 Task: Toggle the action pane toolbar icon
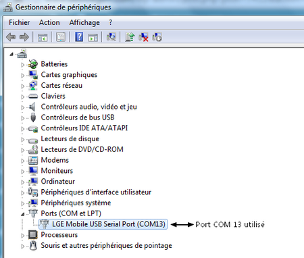tap(93, 37)
